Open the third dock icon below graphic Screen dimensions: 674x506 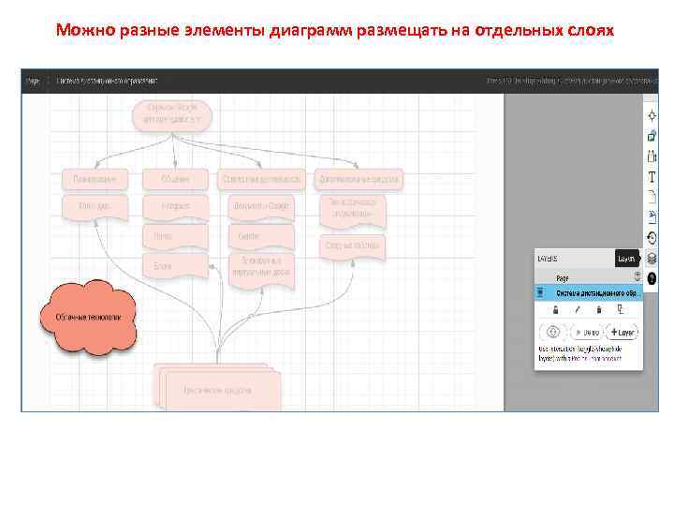pyautogui.click(x=652, y=156)
